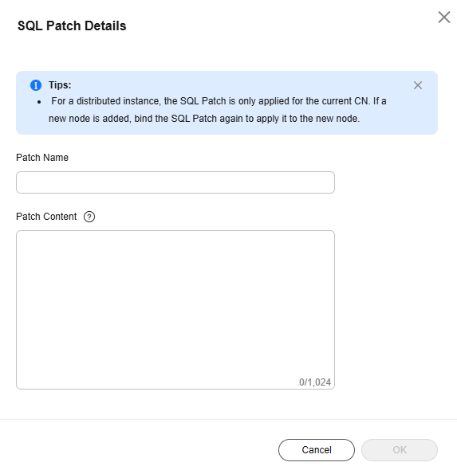Click the bullet point in the Tips banner

(x=39, y=102)
